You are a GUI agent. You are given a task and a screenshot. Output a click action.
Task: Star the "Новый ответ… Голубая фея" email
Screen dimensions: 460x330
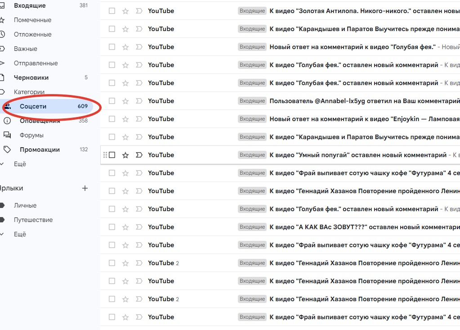[x=125, y=47]
